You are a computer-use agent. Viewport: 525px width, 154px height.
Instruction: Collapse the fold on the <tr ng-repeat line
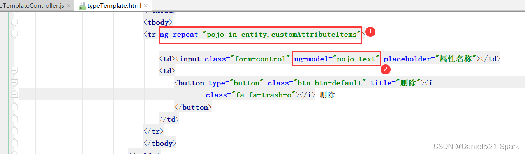point(14,35)
